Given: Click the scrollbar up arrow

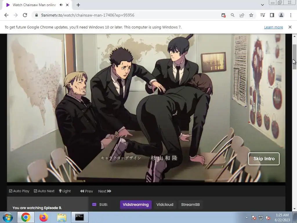Looking at the screenshot, I should click(x=294, y=36).
